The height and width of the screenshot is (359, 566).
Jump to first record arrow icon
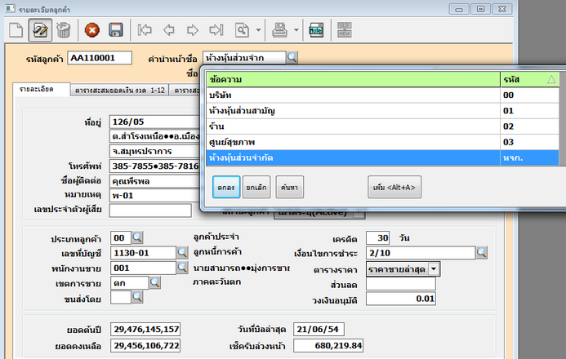pos(146,31)
